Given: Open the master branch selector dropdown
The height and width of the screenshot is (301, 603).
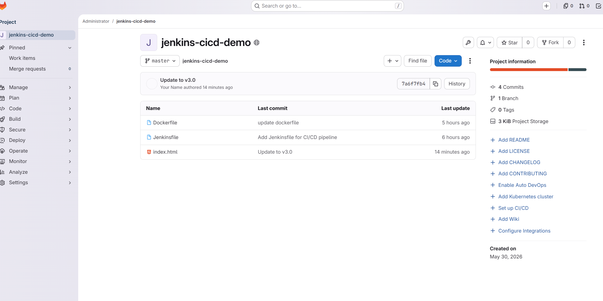Looking at the screenshot, I should pos(160,61).
